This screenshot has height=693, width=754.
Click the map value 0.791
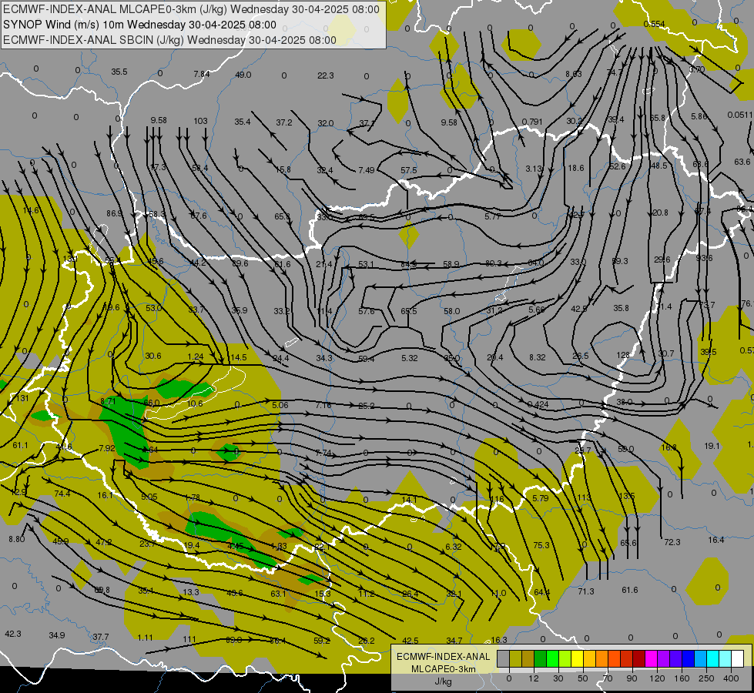click(532, 122)
